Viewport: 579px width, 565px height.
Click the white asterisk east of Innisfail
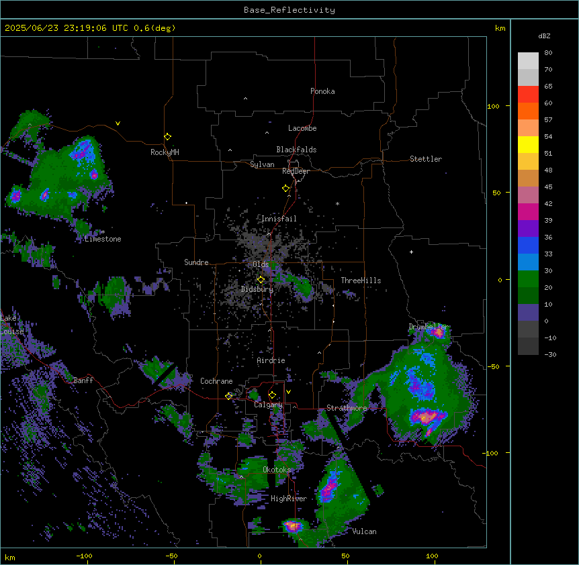coord(337,203)
